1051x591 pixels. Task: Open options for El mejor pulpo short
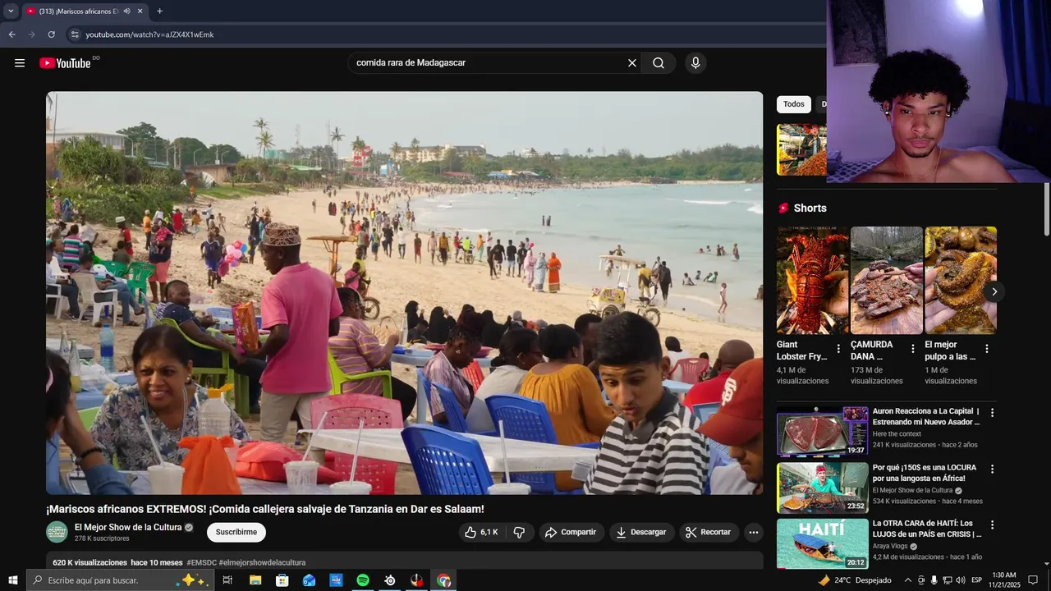pyautogui.click(x=987, y=349)
